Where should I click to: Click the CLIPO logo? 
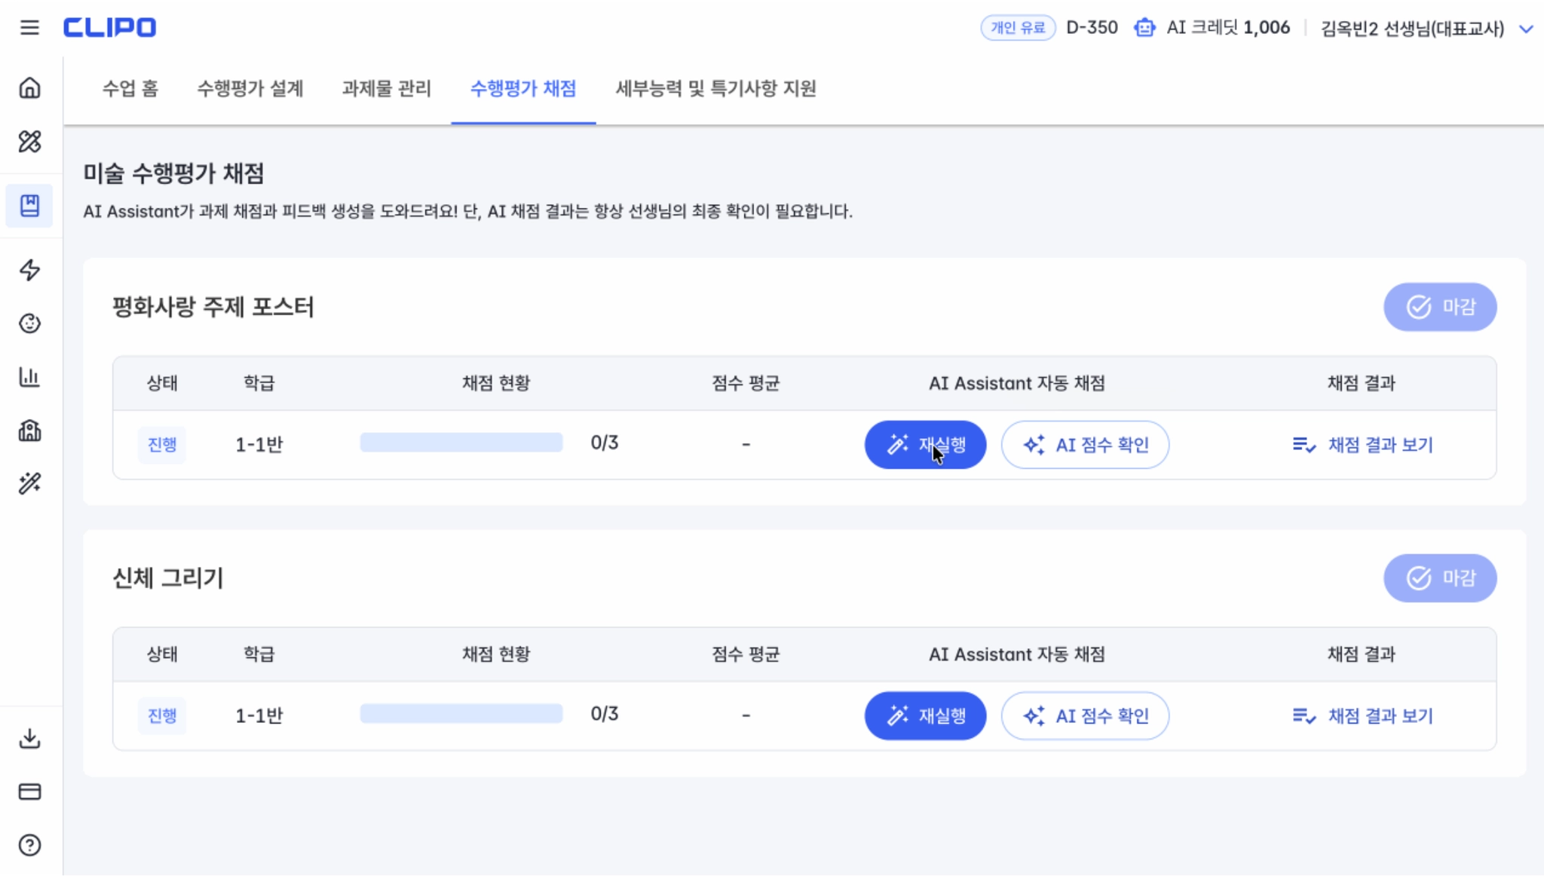point(109,28)
